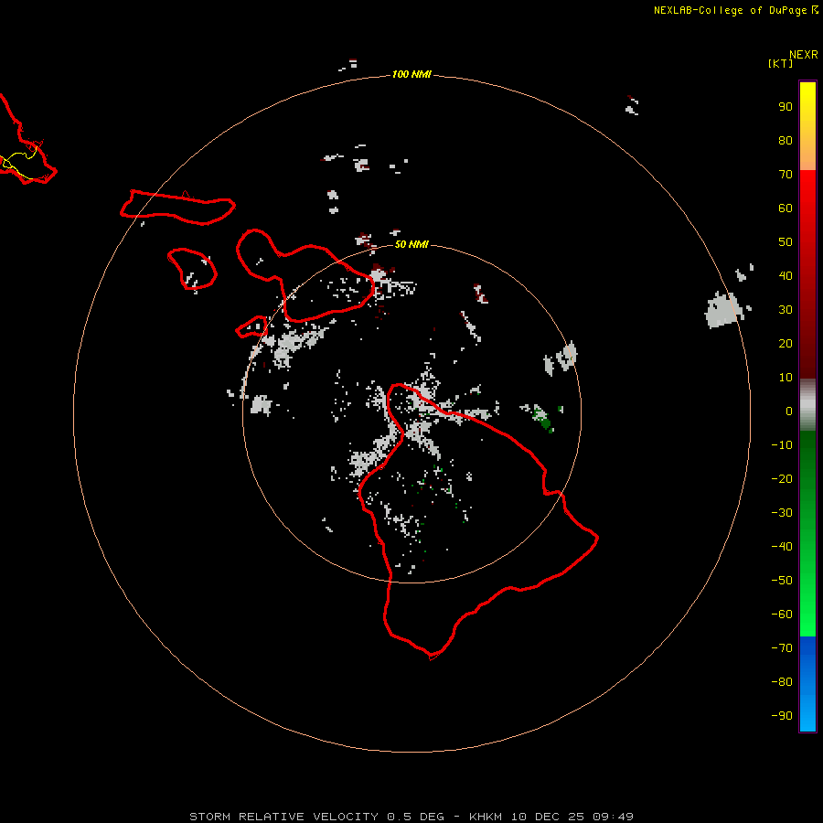
Task: Click the -70 value on the velocity scale
Action: pyautogui.click(x=782, y=648)
